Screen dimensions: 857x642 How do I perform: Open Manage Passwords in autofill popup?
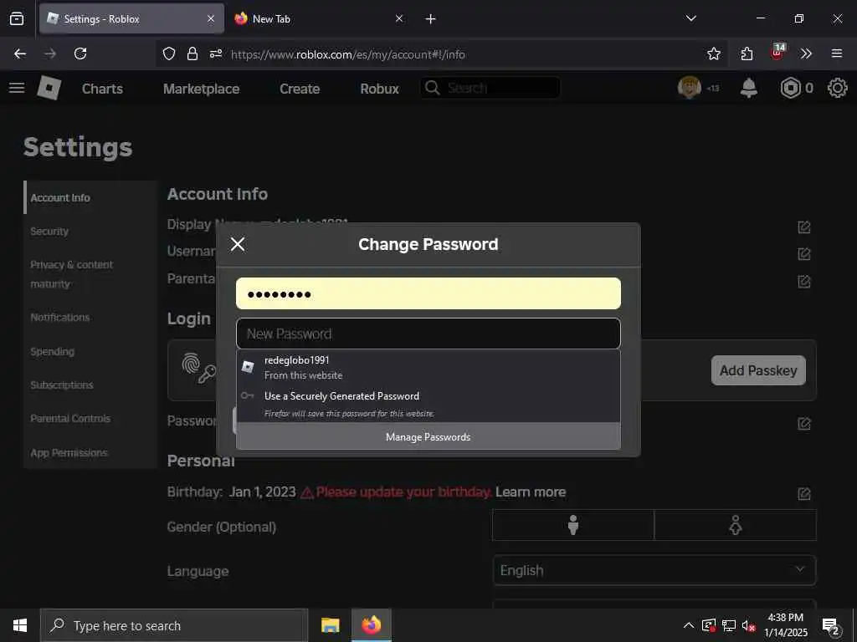(428, 436)
